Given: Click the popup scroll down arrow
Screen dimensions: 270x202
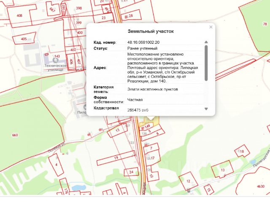Looking at the screenshot, I should (x=206, y=109).
